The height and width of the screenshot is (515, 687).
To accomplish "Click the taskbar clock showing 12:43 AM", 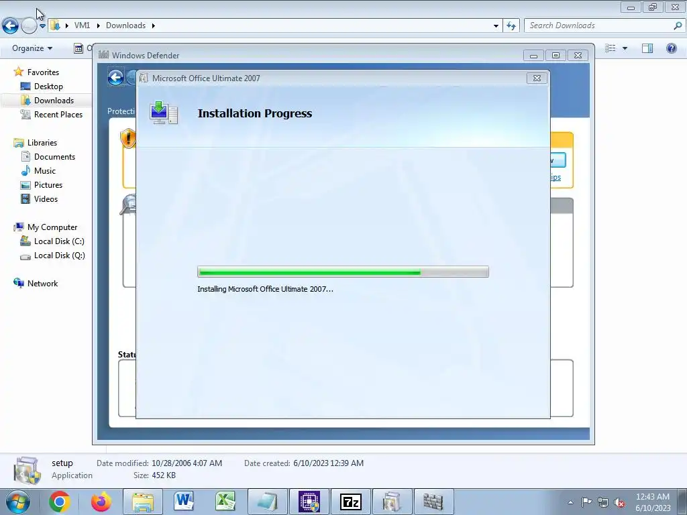I will point(653,502).
